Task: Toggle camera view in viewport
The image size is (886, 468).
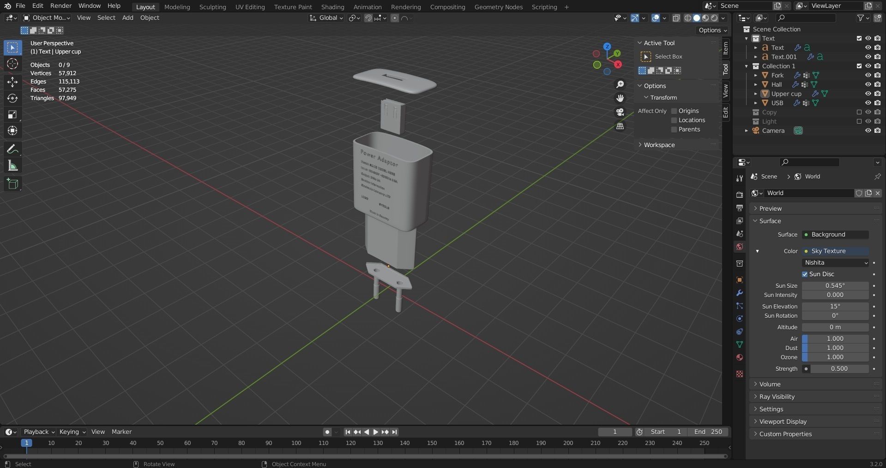Action: point(620,112)
